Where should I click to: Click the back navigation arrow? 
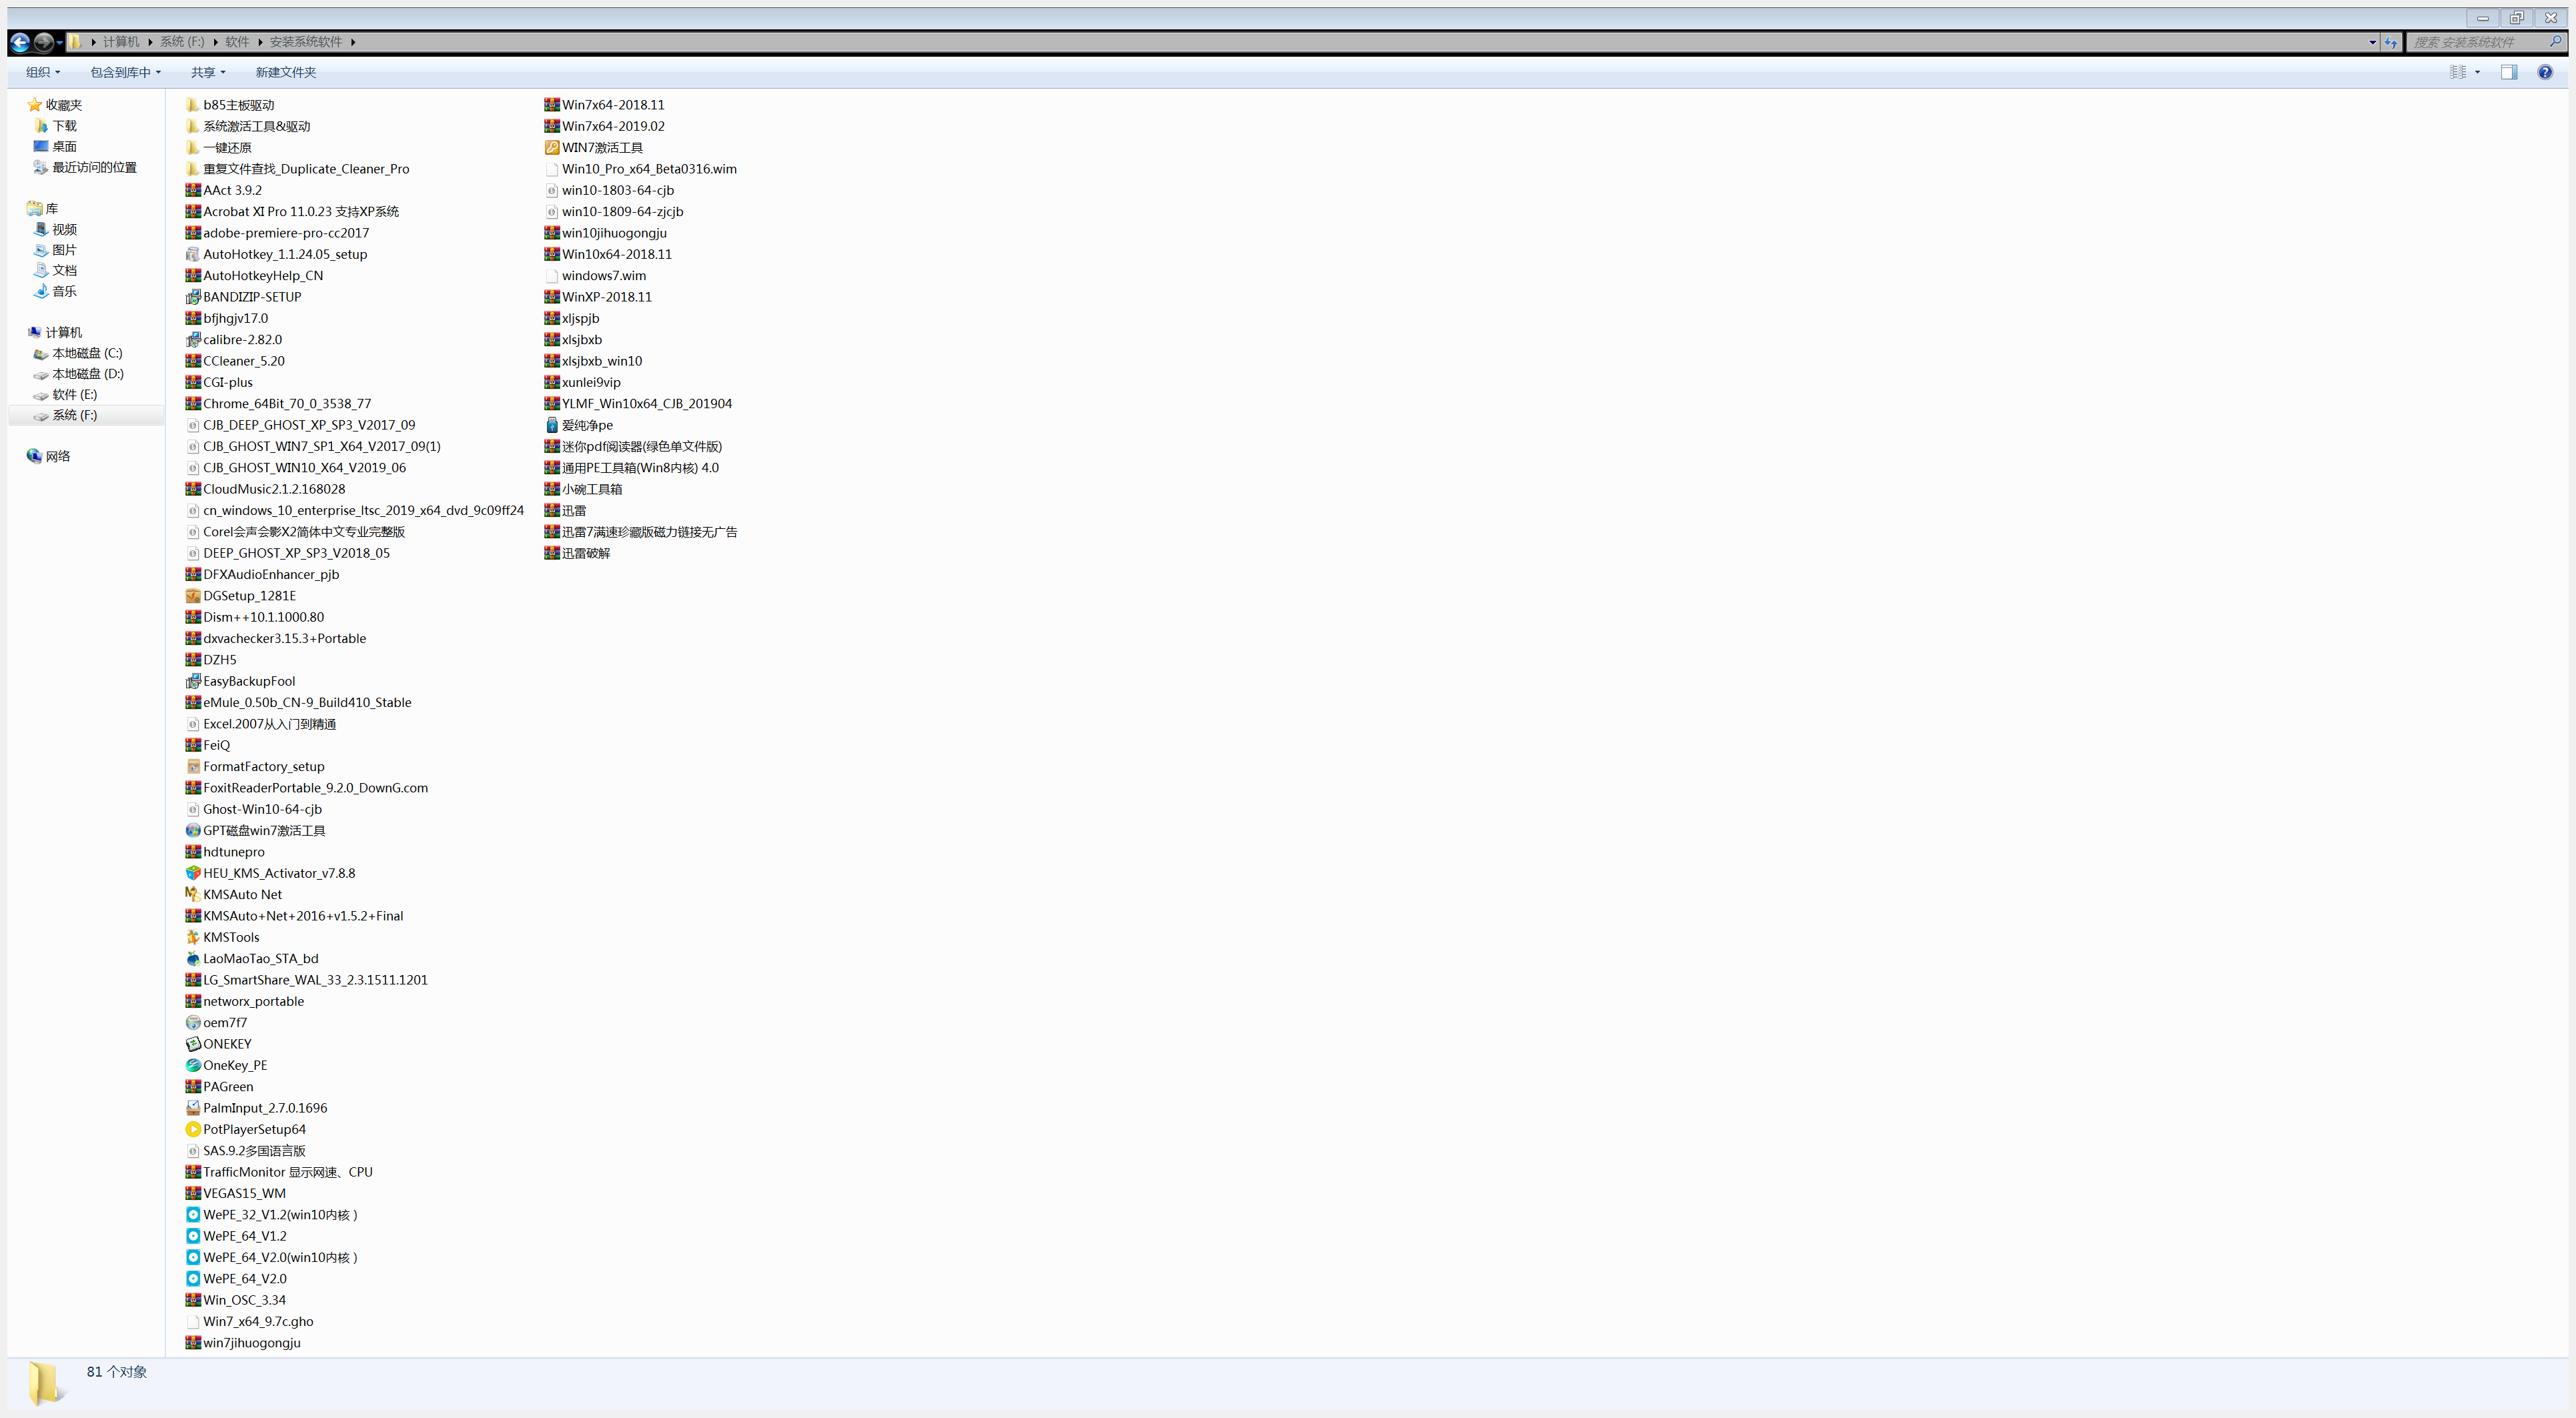coord(20,42)
